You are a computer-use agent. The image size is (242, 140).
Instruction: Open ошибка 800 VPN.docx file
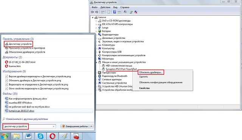19,103
